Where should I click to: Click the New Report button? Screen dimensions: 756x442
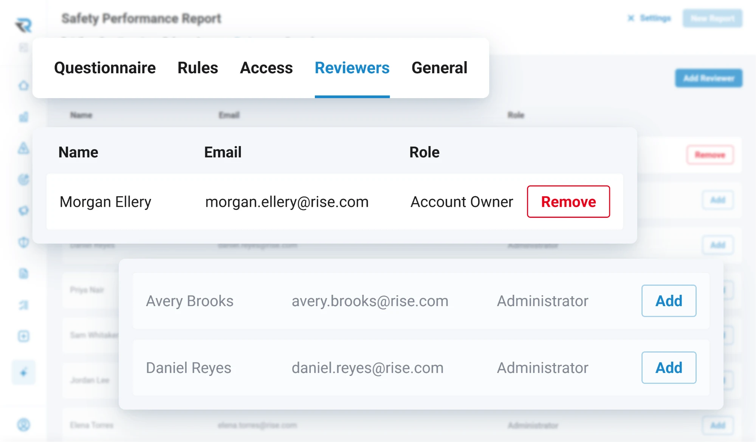[713, 18]
